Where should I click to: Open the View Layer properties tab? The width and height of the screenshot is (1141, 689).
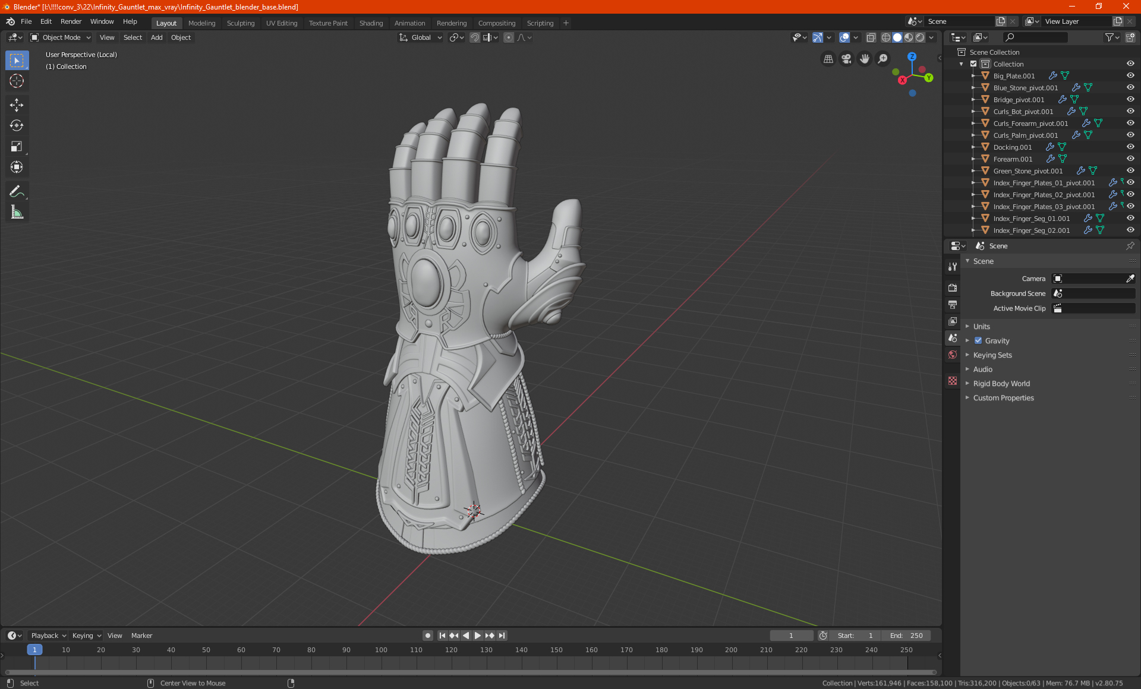coord(953,321)
